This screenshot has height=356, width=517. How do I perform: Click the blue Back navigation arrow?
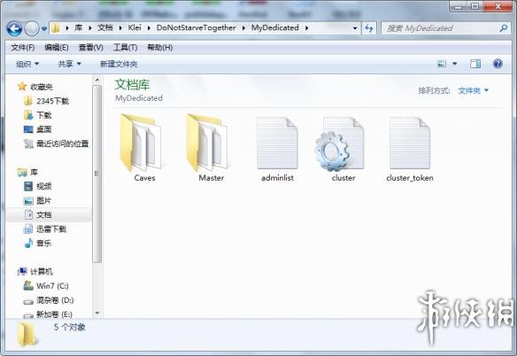point(14,28)
